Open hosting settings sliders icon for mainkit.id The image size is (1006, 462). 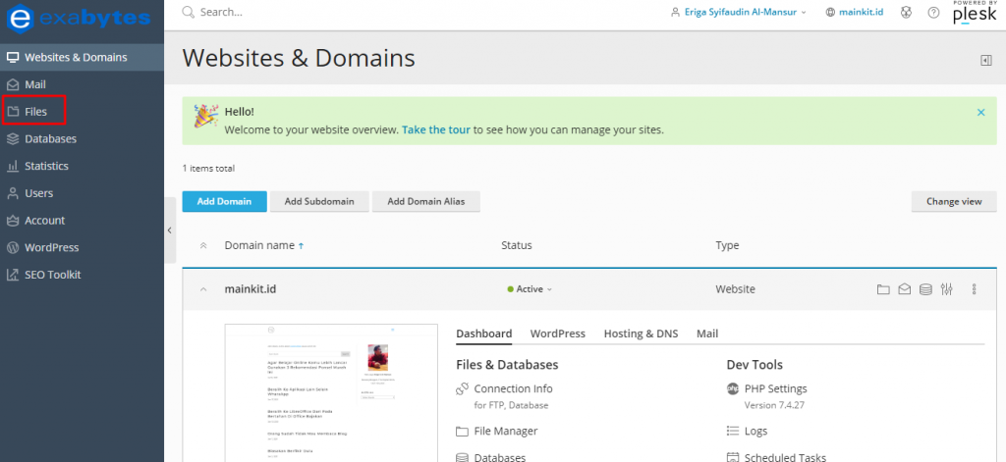pos(946,289)
